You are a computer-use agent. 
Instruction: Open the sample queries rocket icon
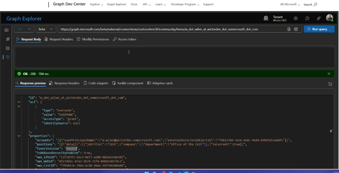pos(8,39)
